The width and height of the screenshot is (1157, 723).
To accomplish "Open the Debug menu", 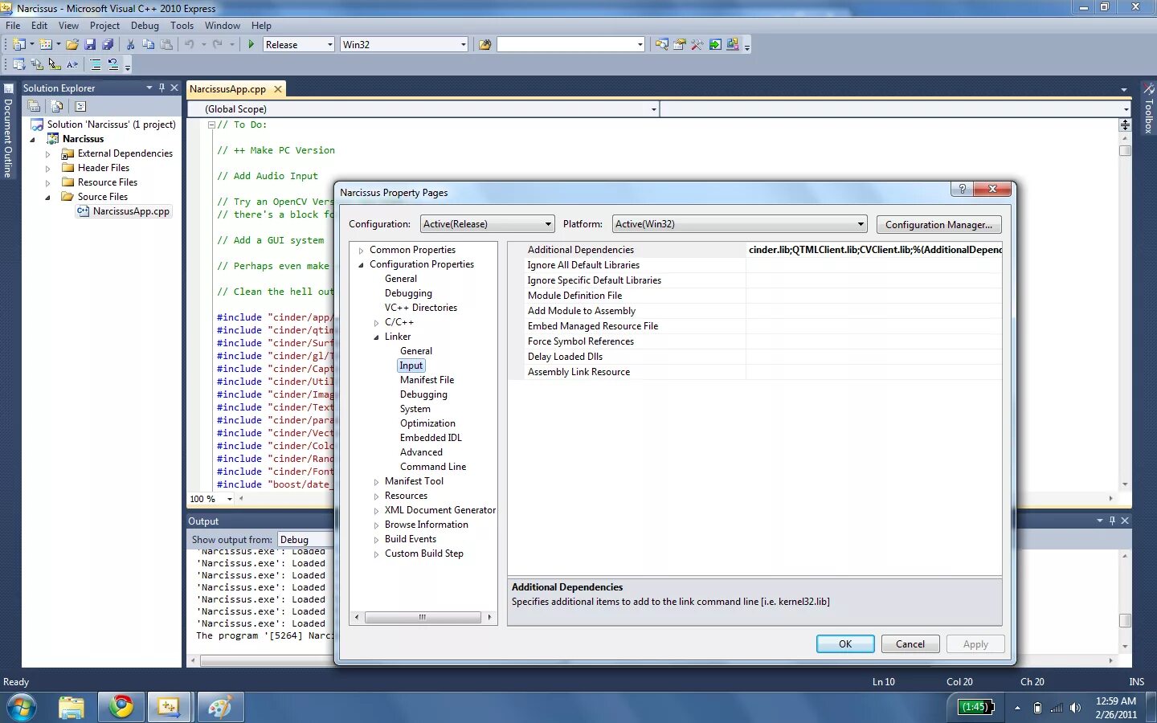I will coord(145,26).
